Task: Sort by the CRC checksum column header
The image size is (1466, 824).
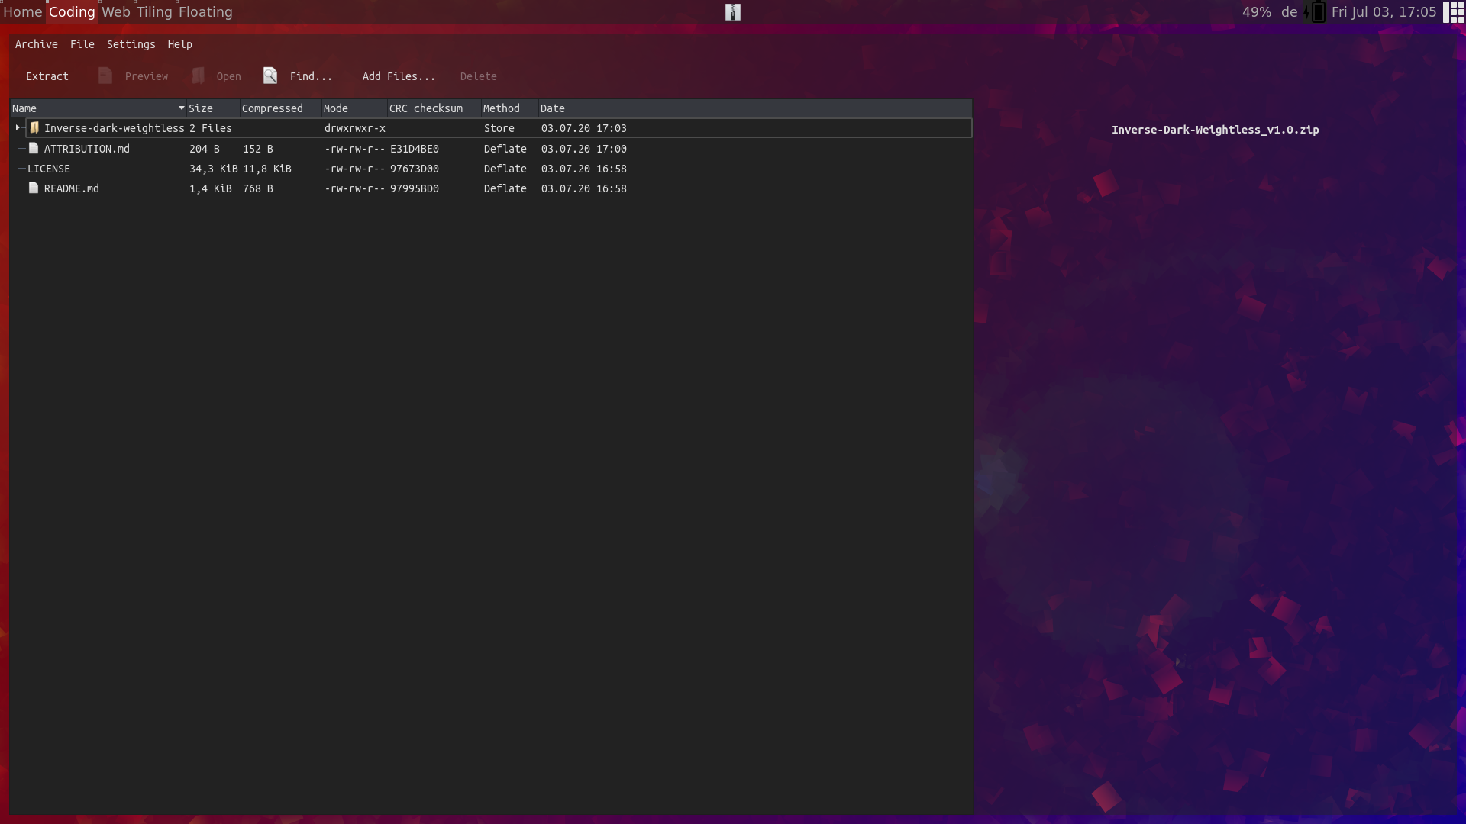Action: (x=426, y=108)
